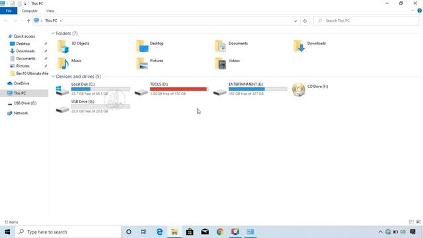Click the address bar This PC path

pyautogui.click(x=51, y=20)
